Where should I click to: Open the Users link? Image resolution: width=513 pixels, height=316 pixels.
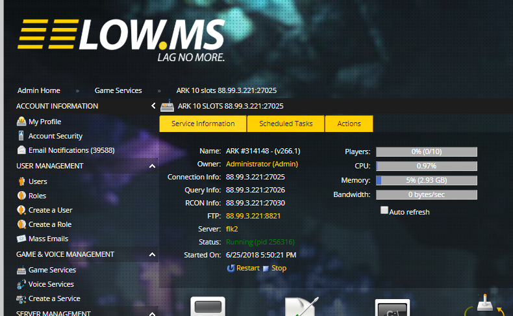(38, 181)
